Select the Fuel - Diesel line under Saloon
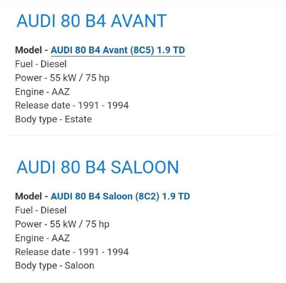The width and height of the screenshot is (286, 283). (x=41, y=210)
